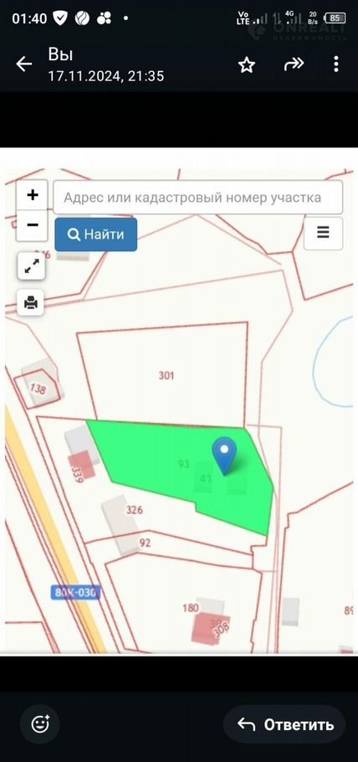Print the map using printer icon
This screenshot has width=358, height=762.
point(31,303)
